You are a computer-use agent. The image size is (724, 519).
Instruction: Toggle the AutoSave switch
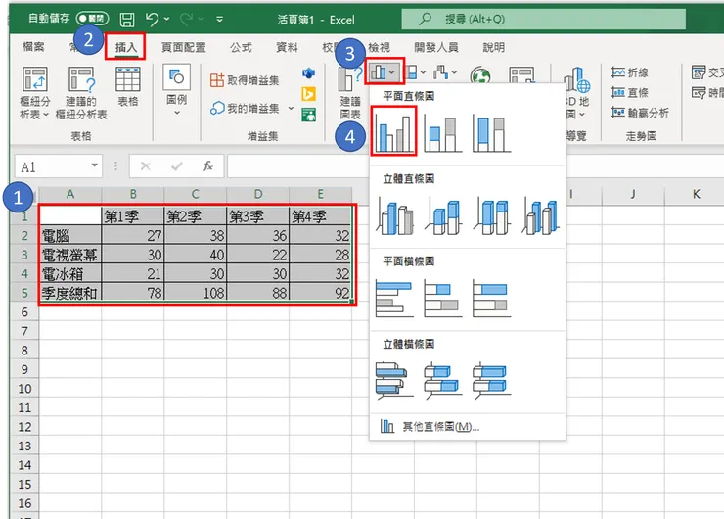click(x=92, y=19)
